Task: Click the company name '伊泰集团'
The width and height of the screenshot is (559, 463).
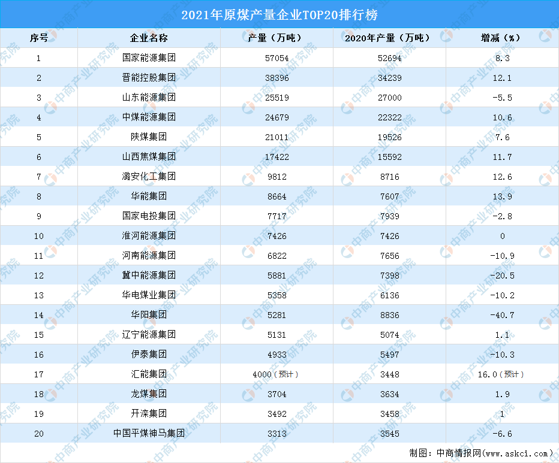Action: tap(149, 355)
